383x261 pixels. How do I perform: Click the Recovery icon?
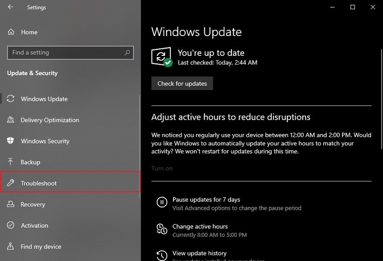coord(10,204)
